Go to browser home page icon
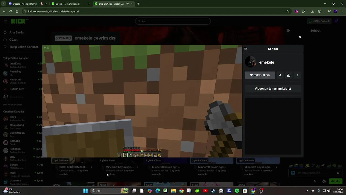The height and width of the screenshot is (195, 346). click(17, 11)
